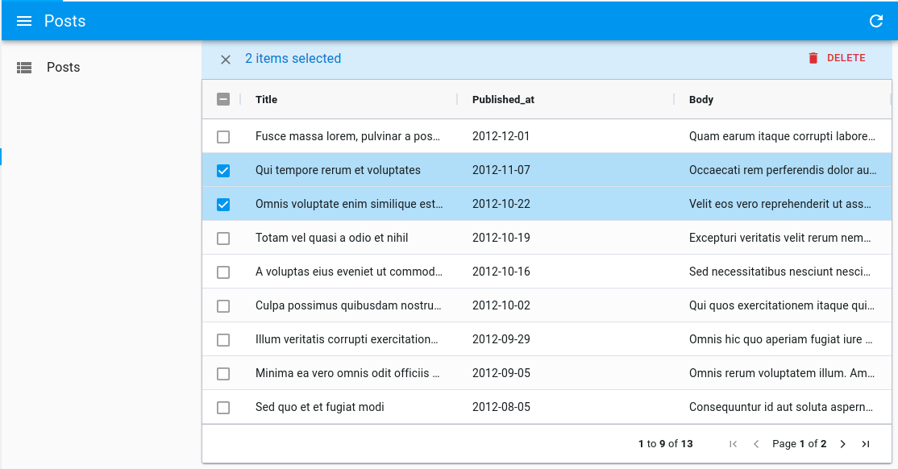
Task: Click the red trash icon next to DELETE
Action: tap(813, 57)
